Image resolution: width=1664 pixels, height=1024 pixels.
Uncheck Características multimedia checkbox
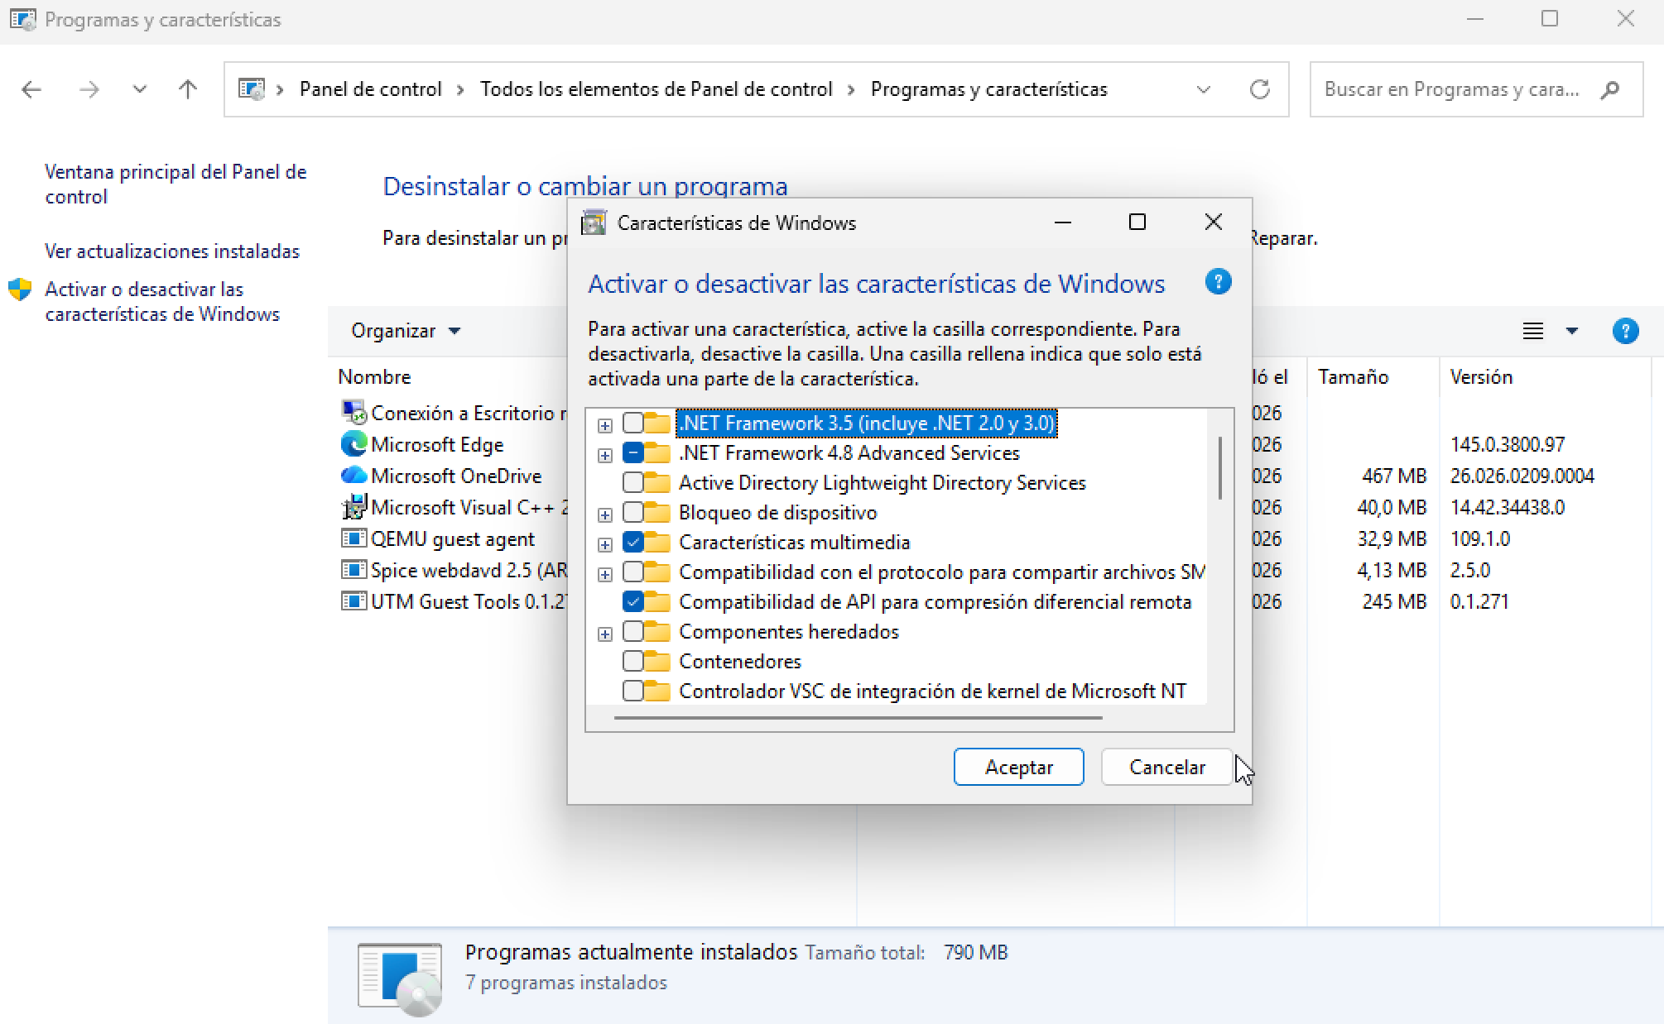coord(633,542)
